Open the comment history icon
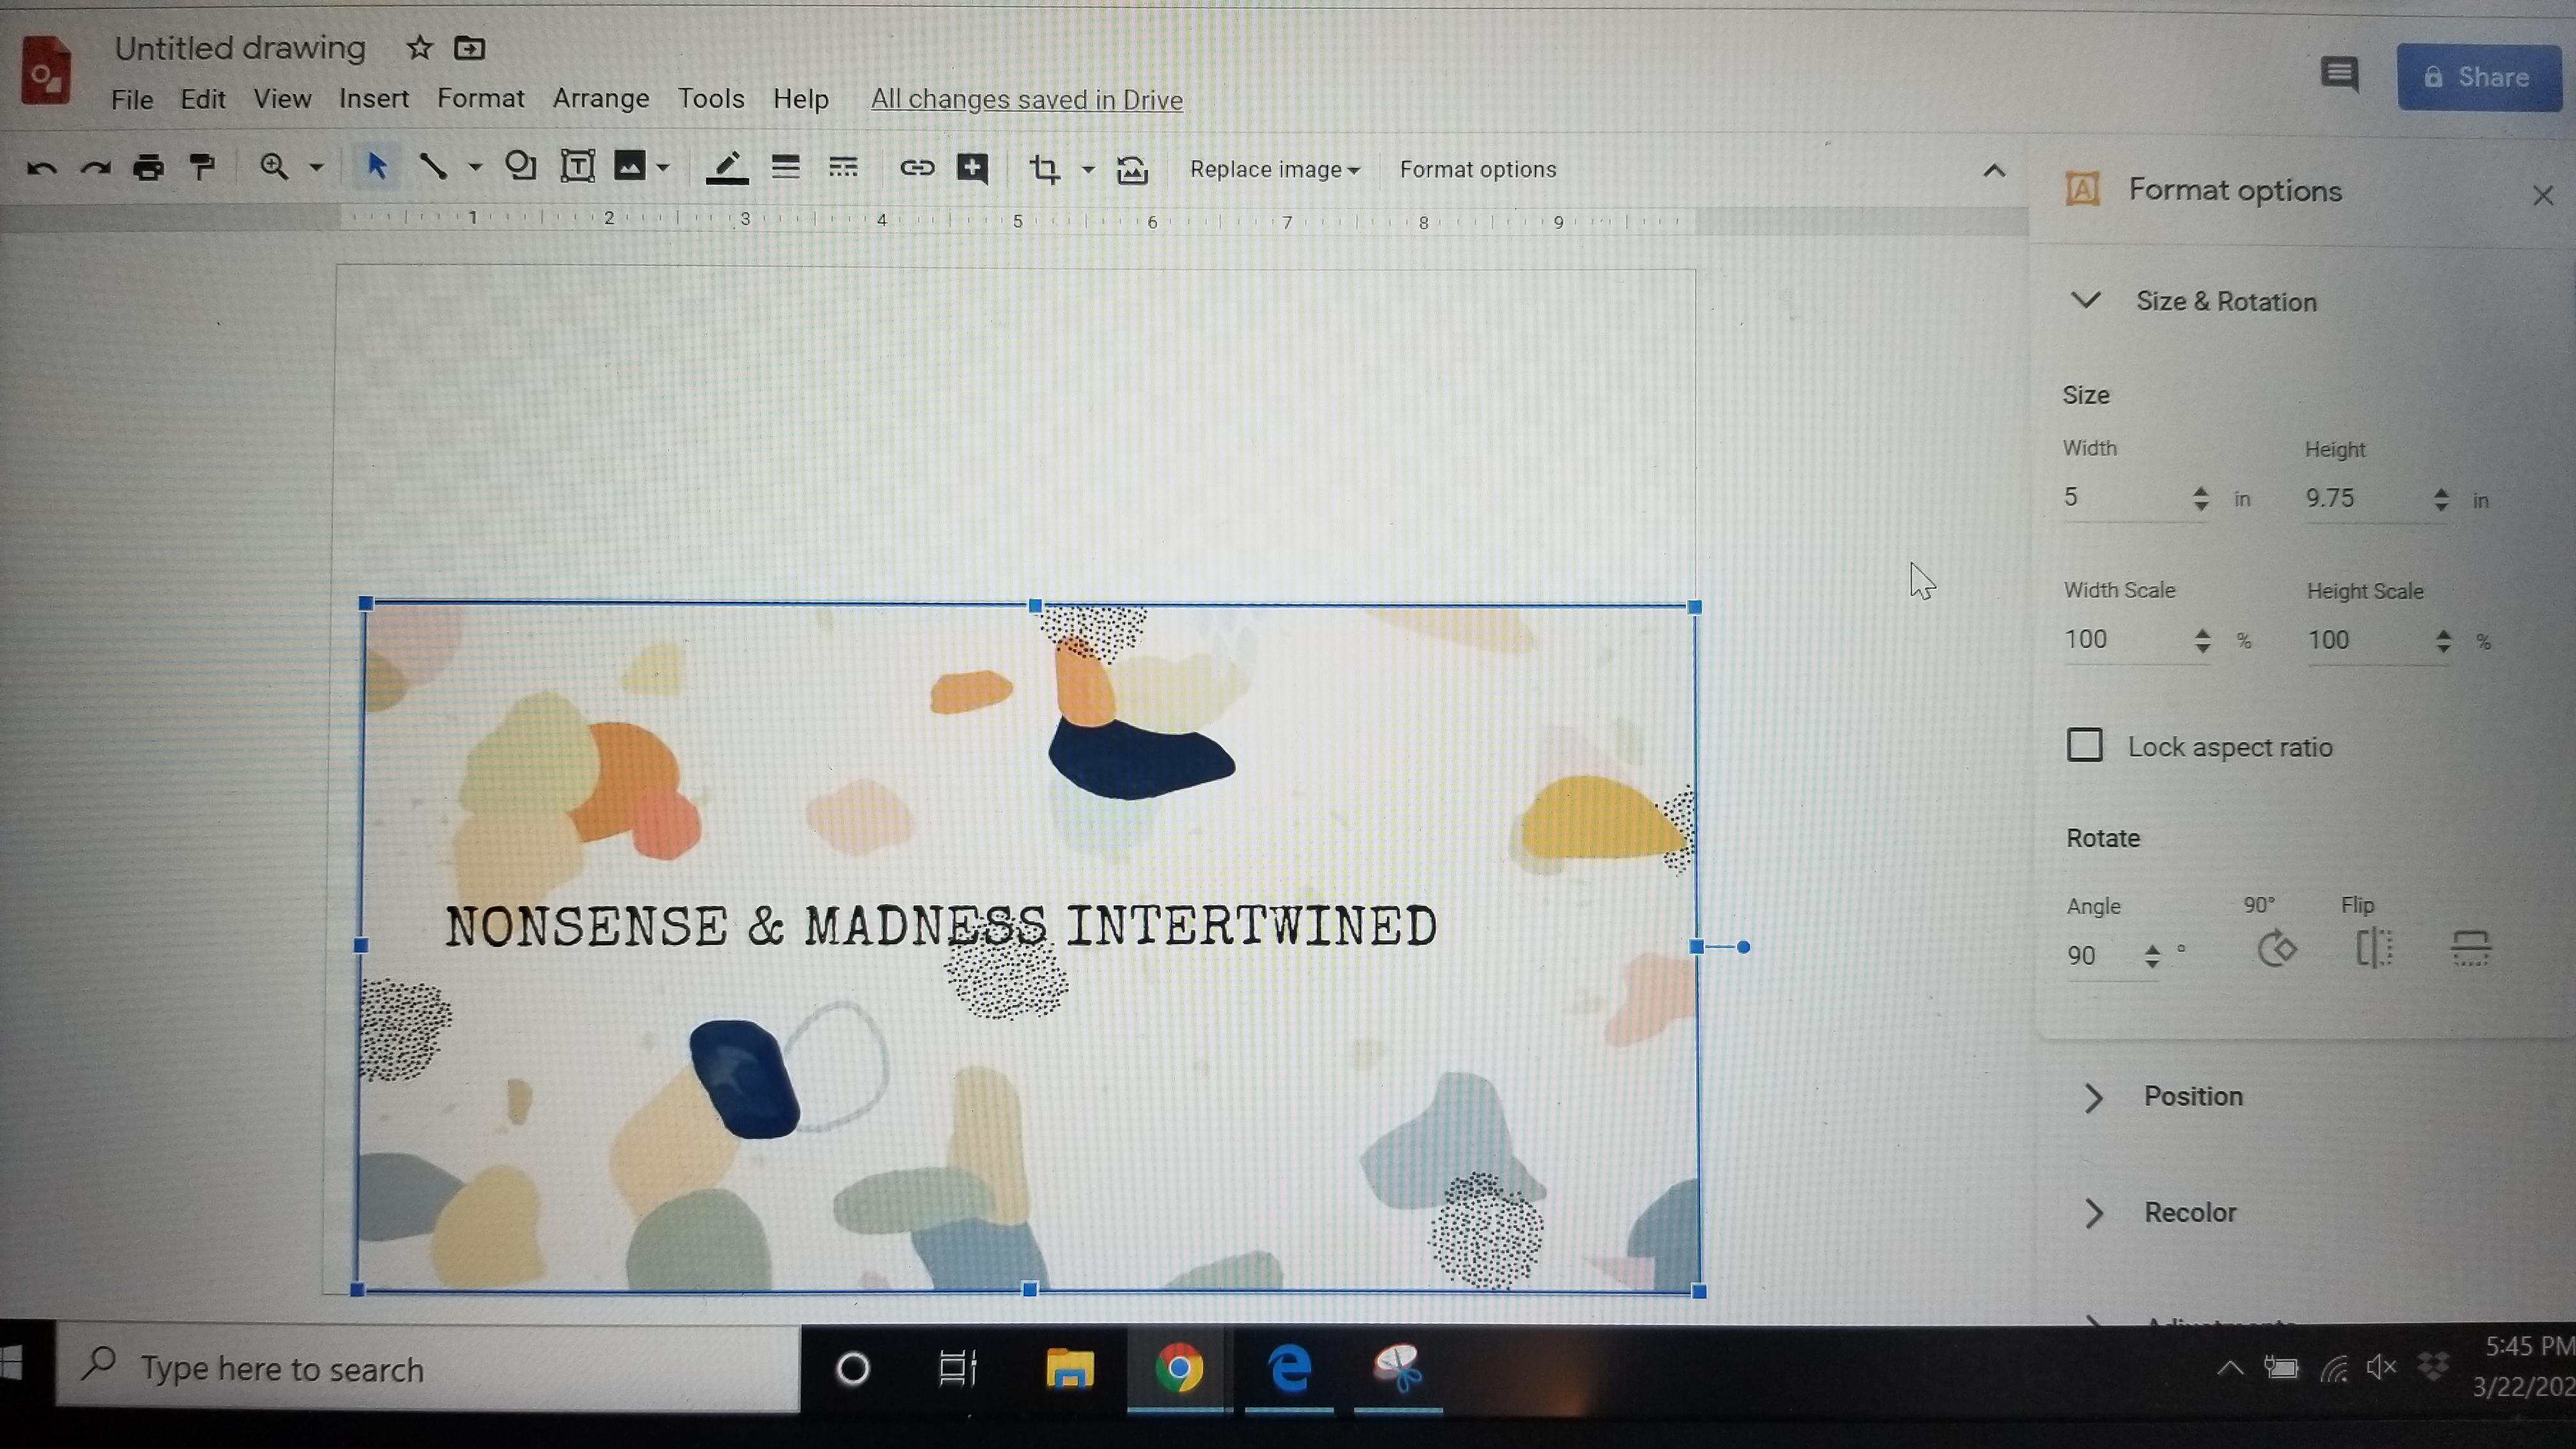The height and width of the screenshot is (1449, 2576). coord(2339,75)
